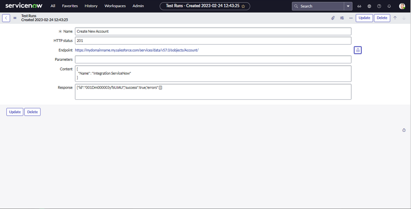Click the ServiceNow logo

[24, 6]
